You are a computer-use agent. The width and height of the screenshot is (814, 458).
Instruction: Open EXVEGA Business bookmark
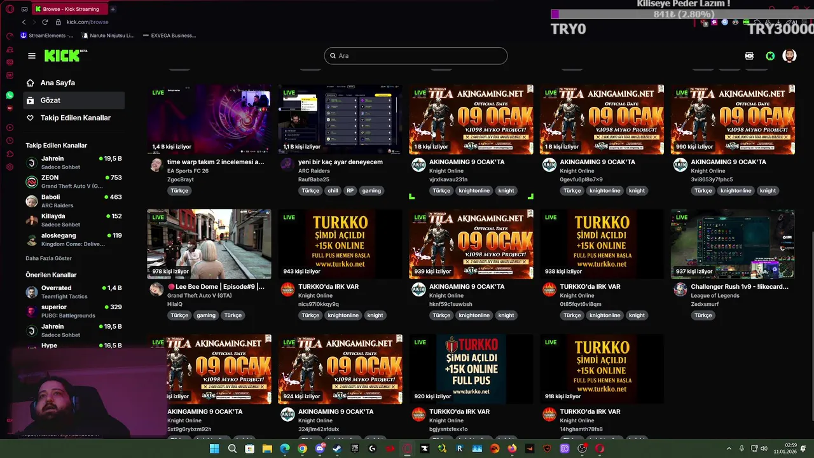click(x=169, y=36)
